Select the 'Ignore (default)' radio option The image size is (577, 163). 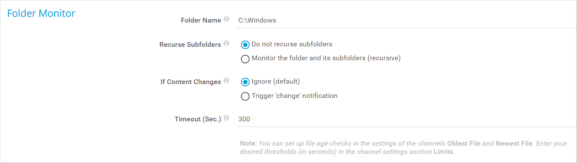tap(245, 82)
